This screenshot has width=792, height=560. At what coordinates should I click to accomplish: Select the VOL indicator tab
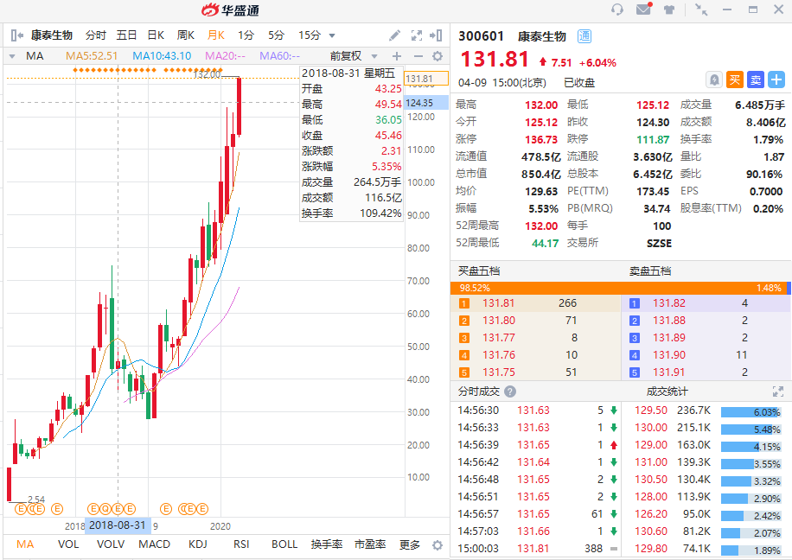(x=68, y=544)
